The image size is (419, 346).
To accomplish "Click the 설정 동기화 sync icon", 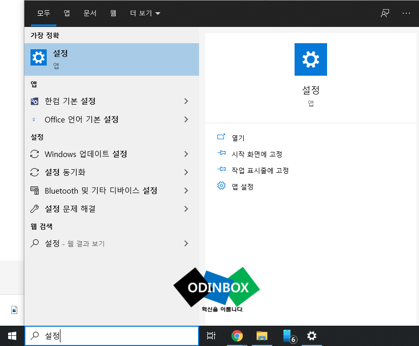I will [x=35, y=172].
